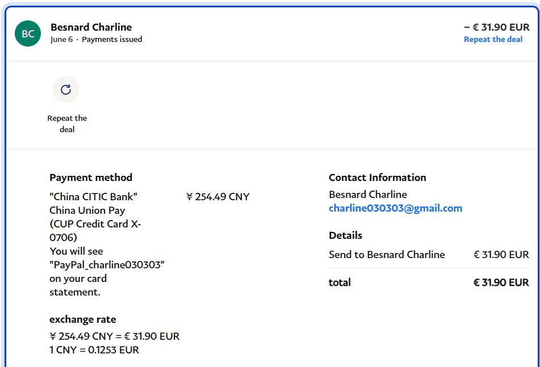Select the PayPal_charline030303 statement text

coord(107,265)
